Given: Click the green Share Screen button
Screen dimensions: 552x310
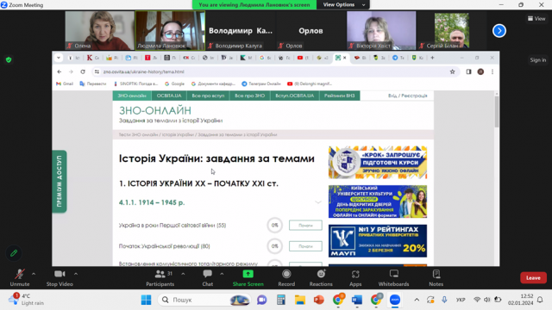Looking at the screenshot, I should tap(248, 277).
